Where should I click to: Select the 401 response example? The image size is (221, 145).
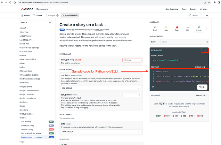(x=175, y=116)
